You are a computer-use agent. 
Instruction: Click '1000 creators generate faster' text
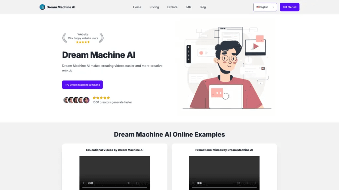(x=112, y=102)
